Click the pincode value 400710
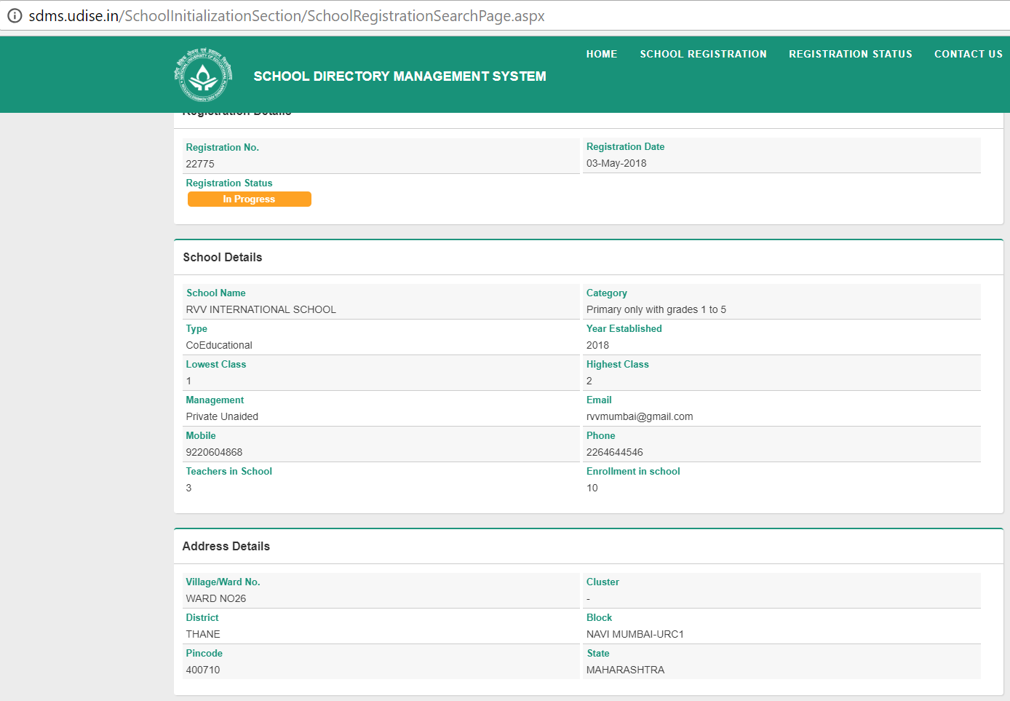 pyautogui.click(x=202, y=670)
